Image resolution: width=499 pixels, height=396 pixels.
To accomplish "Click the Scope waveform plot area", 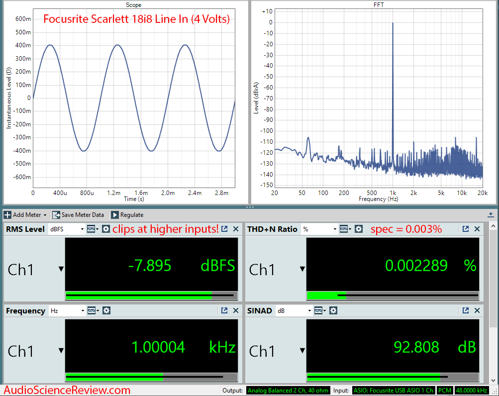I will 134,98.
